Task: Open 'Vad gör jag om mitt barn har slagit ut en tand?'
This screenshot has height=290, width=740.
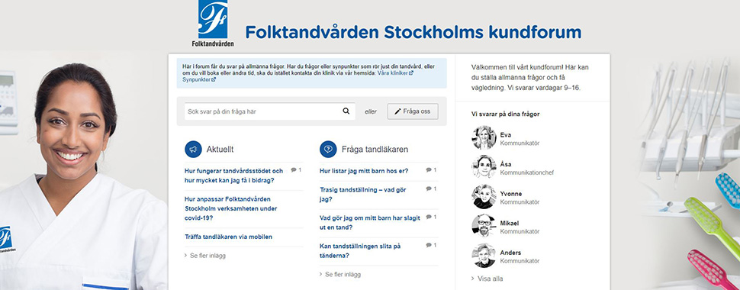Action: [x=370, y=222]
